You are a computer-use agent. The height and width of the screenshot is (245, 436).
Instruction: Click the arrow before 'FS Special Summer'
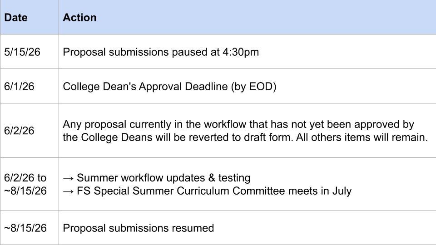point(68,191)
